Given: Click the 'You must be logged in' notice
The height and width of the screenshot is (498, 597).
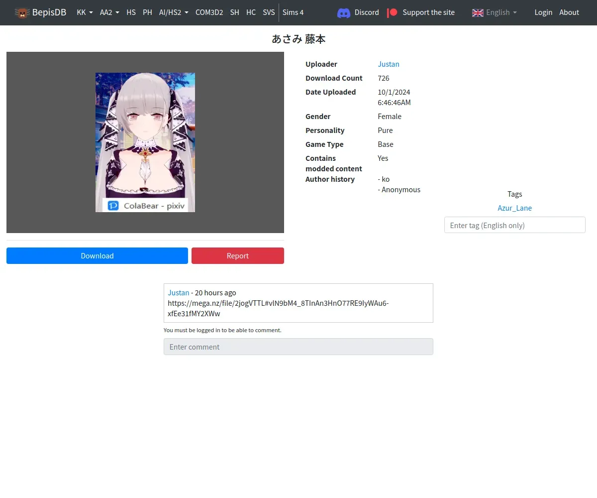Looking at the screenshot, I should [x=222, y=330].
